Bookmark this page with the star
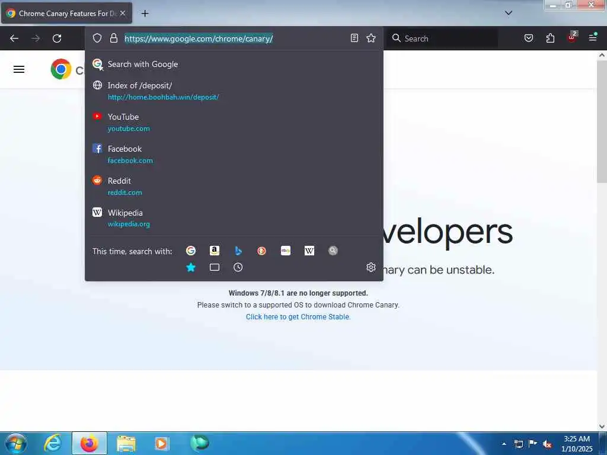 point(371,38)
